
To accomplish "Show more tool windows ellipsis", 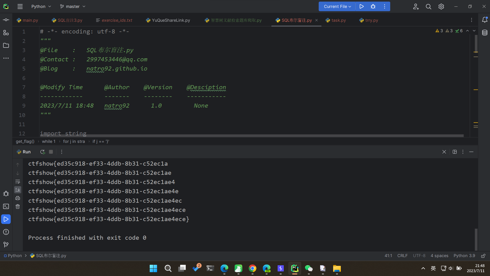I will pos(6,58).
